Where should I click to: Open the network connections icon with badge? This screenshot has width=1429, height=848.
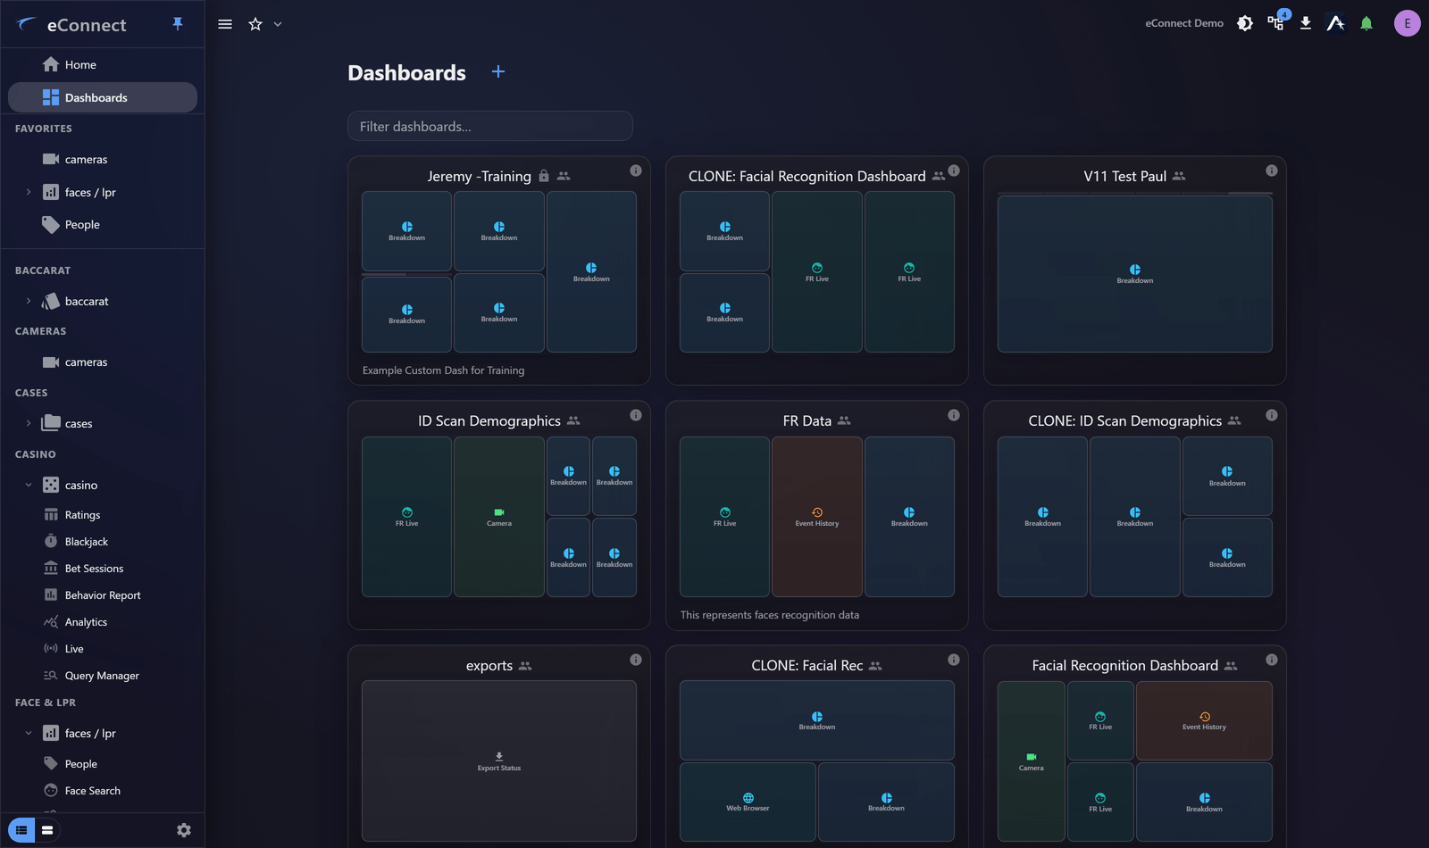click(1276, 22)
